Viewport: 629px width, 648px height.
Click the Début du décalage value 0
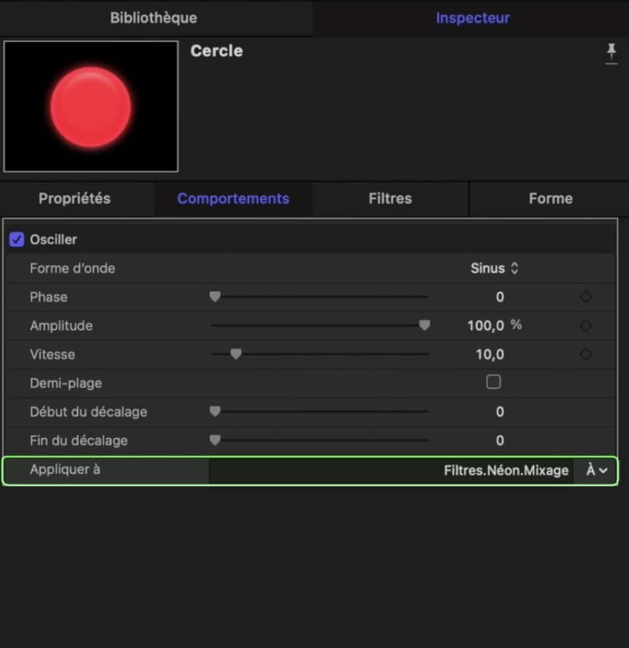click(500, 411)
